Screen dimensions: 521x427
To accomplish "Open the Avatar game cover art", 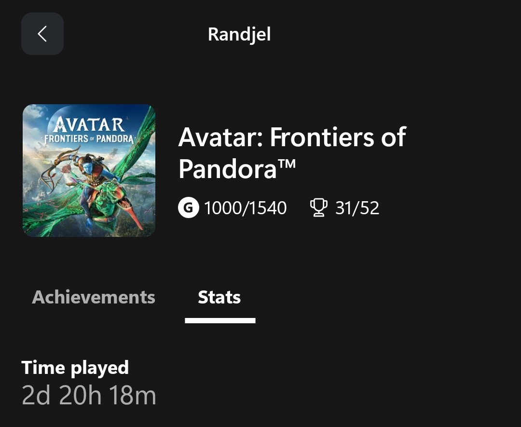I will click(89, 170).
